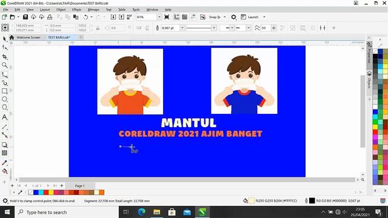
Task: Toggle Show grid button
Action: [x=184, y=17]
